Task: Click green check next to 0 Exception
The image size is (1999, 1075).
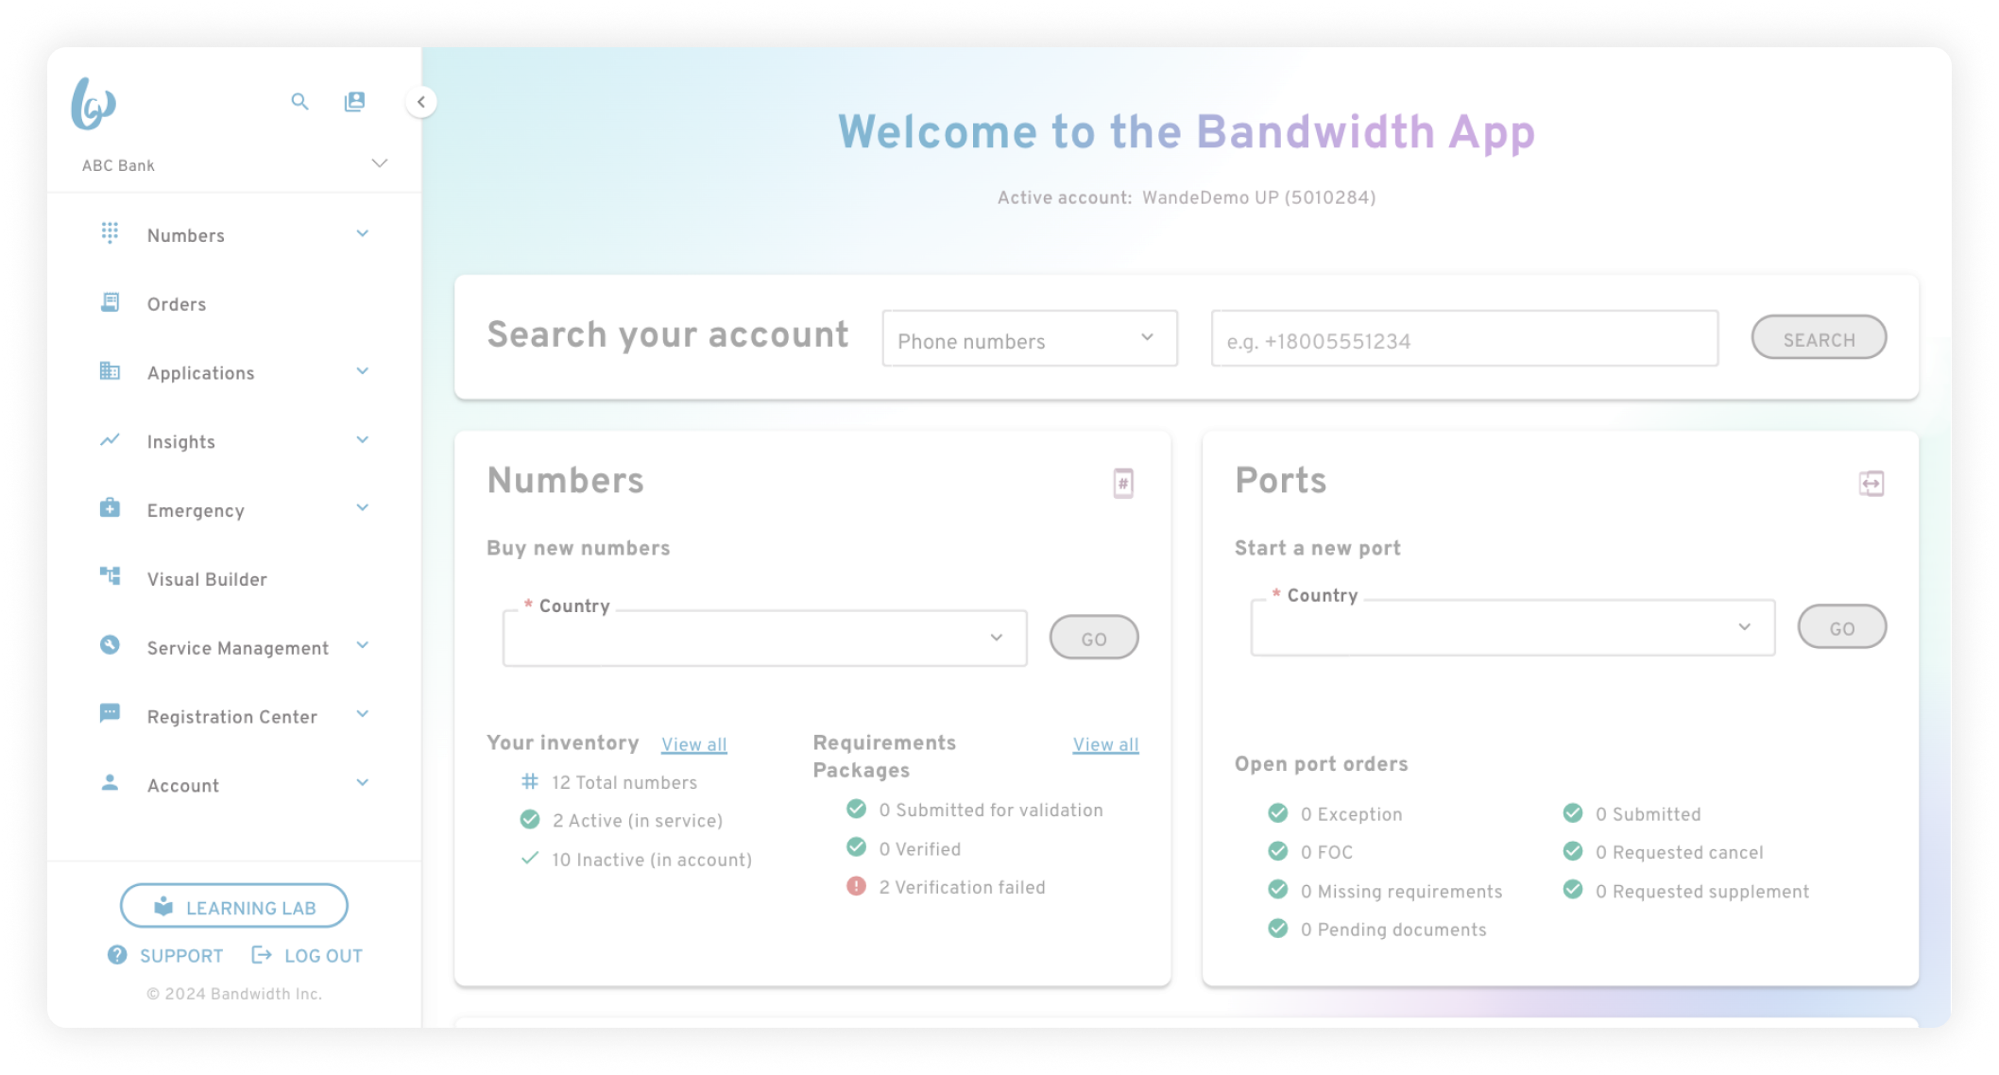Action: [1278, 812]
